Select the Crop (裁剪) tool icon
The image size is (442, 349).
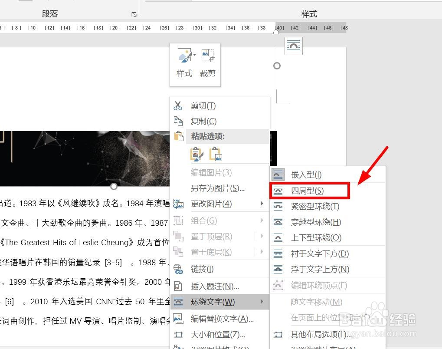point(207,54)
